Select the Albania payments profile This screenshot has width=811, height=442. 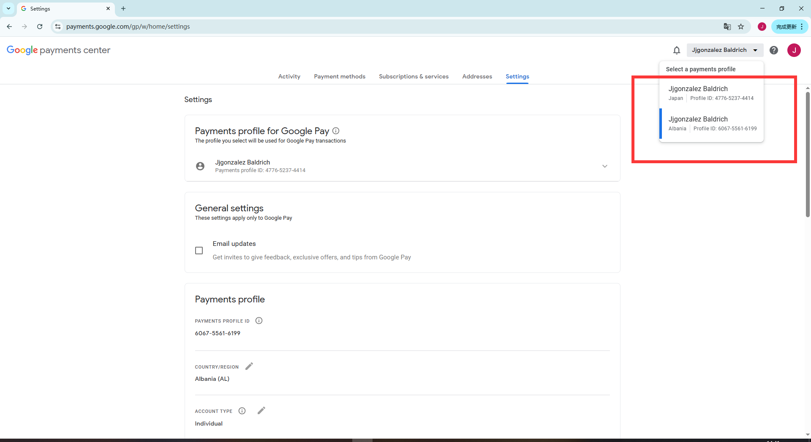[x=711, y=124]
